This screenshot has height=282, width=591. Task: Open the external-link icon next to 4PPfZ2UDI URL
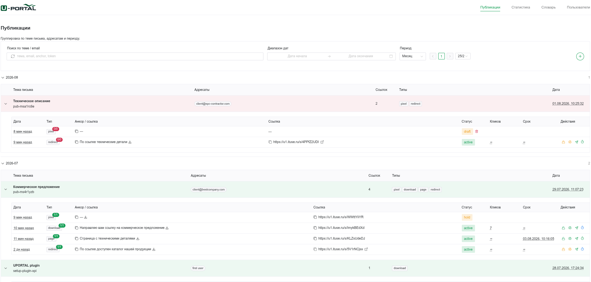[x=322, y=142]
